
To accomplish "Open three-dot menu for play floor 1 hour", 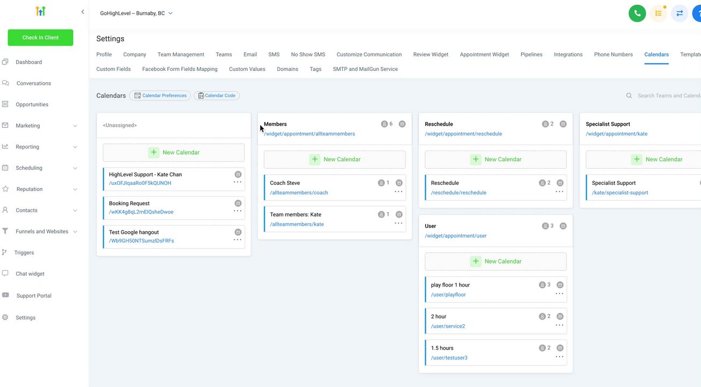I will coord(560,294).
